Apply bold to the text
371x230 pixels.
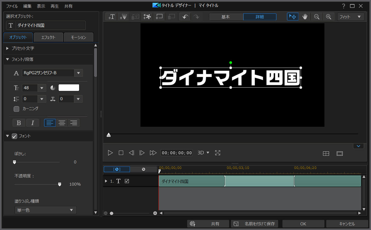[x=19, y=123]
